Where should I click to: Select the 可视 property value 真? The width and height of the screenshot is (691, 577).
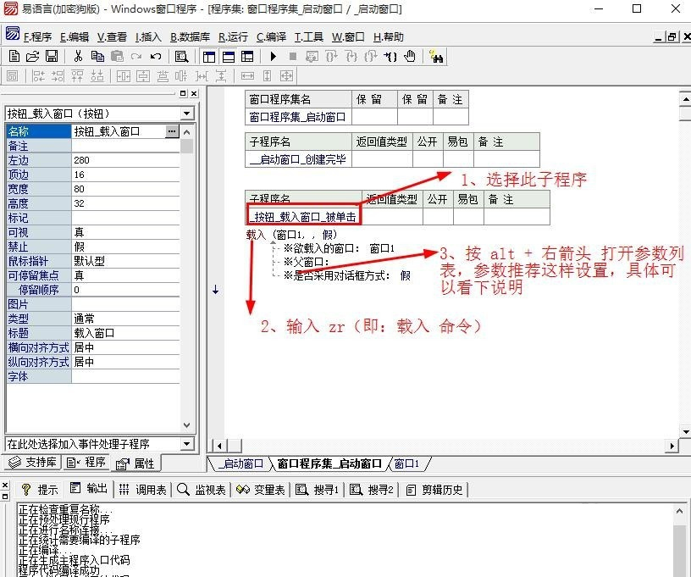125,232
